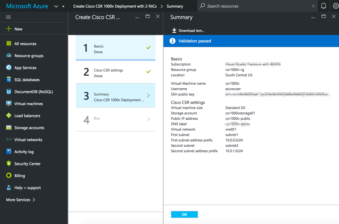Click public IP value csr1000v-public
The width and height of the screenshot is (339, 224).
click(238, 119)
